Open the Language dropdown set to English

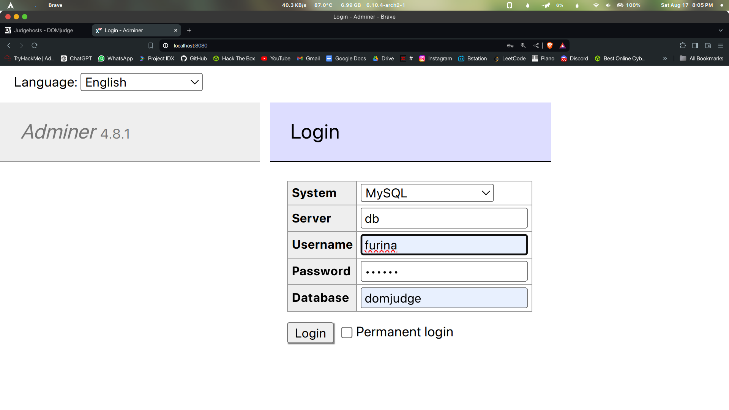coord(142,82)
